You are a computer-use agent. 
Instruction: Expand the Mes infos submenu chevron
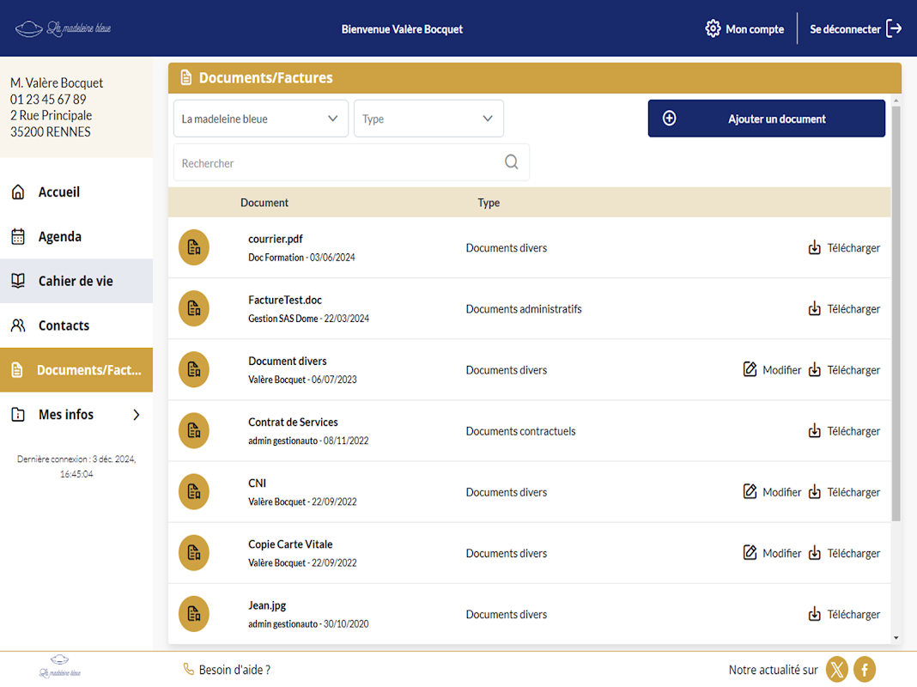click(136, 415)
